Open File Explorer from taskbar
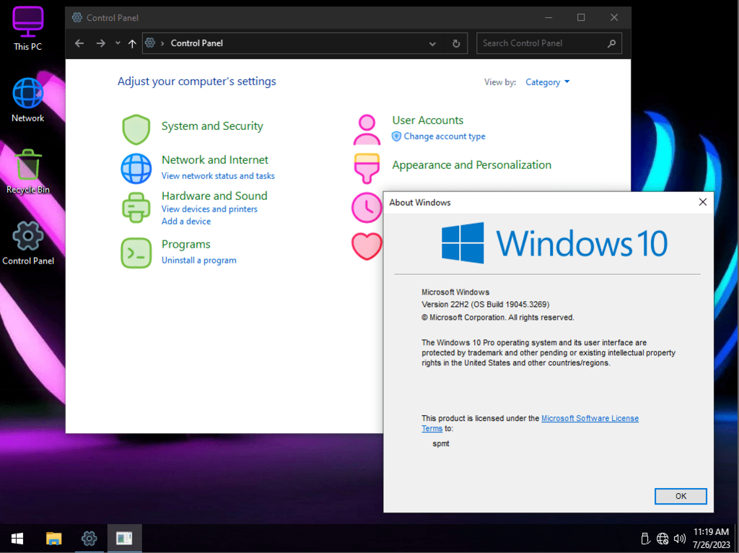Viewport: 739px width, 553px height. click(53, 539)
